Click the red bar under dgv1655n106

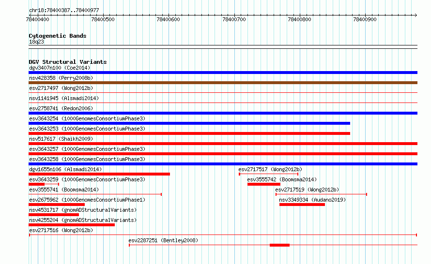[99, 174]
